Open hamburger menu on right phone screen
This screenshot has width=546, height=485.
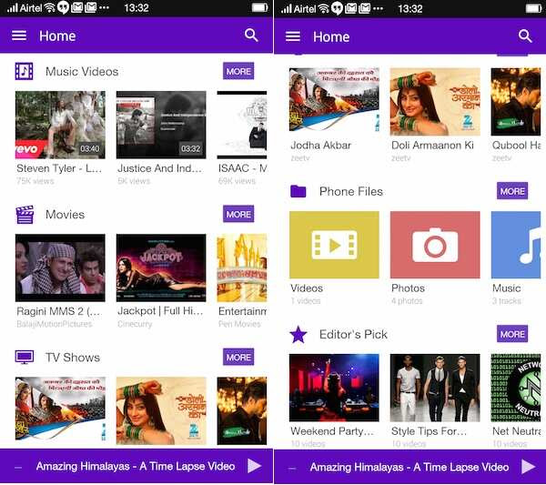tap(293, 36)
